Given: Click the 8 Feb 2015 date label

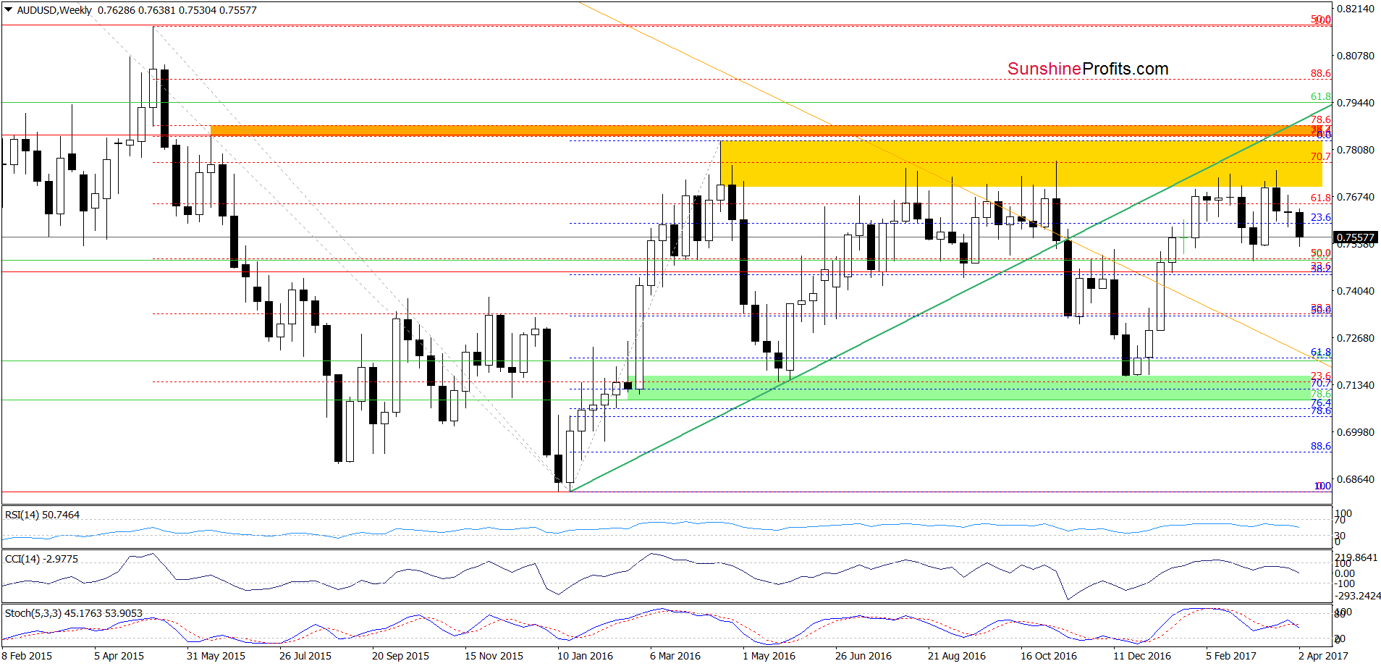Looking at the screenshot, I should tap(27, 656).
